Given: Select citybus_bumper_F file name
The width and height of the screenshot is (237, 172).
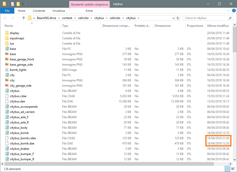Looking at the screenshot, I should pyautogui.click(x=22, y=154).
